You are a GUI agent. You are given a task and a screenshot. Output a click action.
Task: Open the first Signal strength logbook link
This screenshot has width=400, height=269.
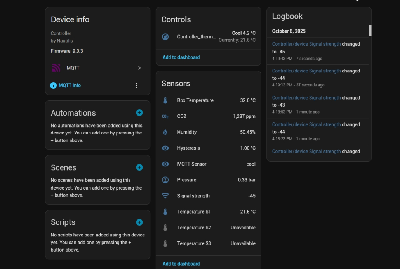coord(306,44)
